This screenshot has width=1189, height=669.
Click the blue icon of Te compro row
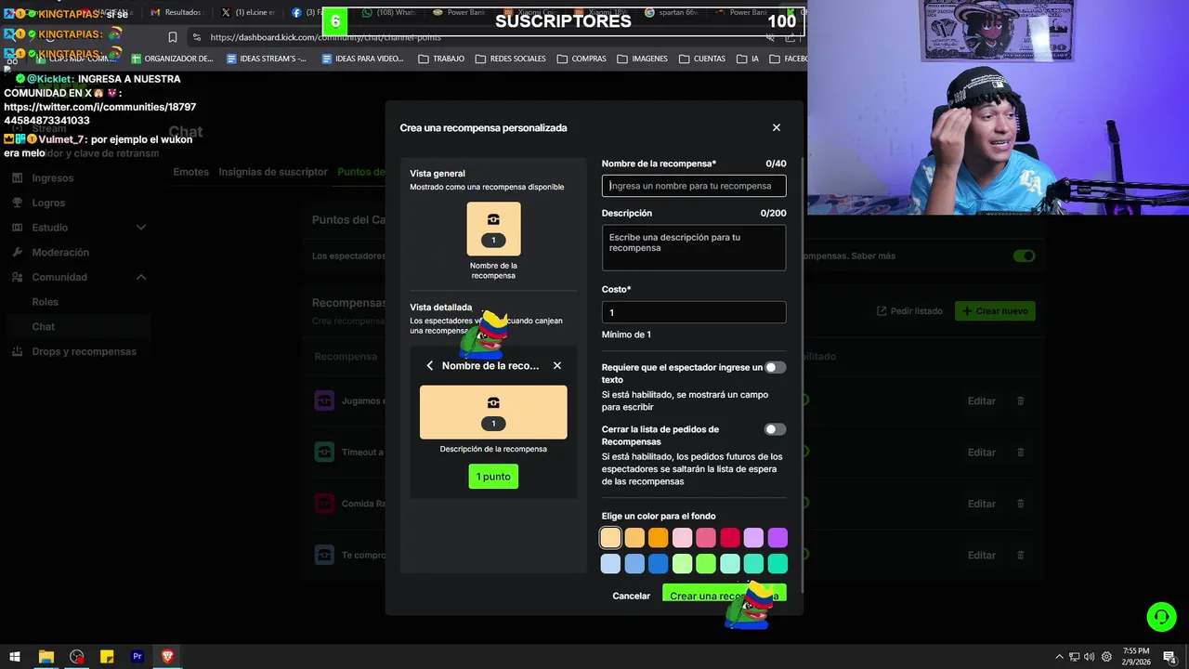point(324,555)
